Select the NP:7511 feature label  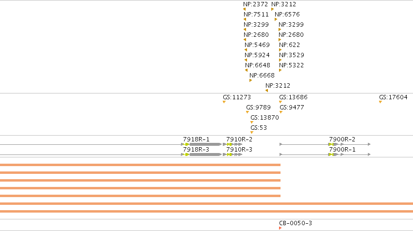tap(256, 15)
